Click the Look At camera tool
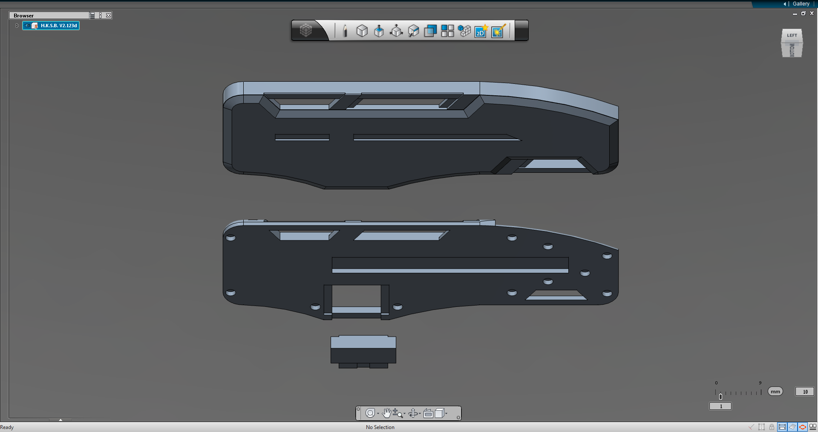Viewport: 818px width, 432px height. [428, 413]
